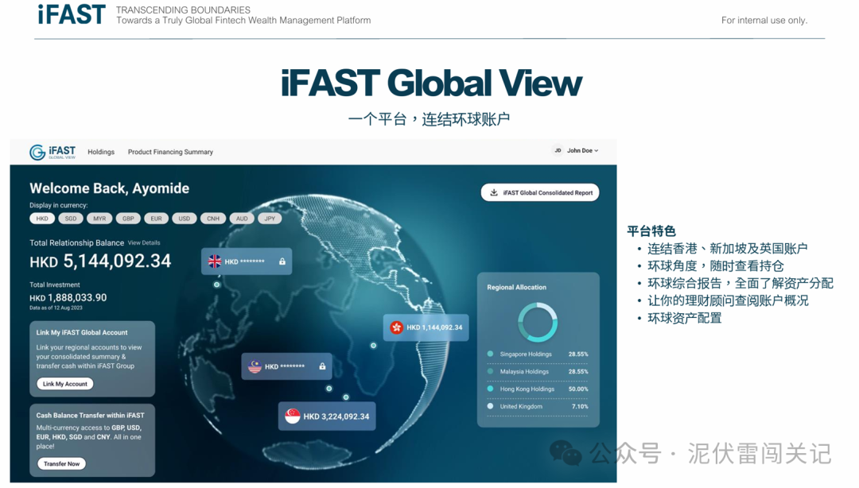Image resolution: width=859 pixels, height=488 pixels.
Task: Click the Malaysia Holdings label
Action: [x=524, y=372]
